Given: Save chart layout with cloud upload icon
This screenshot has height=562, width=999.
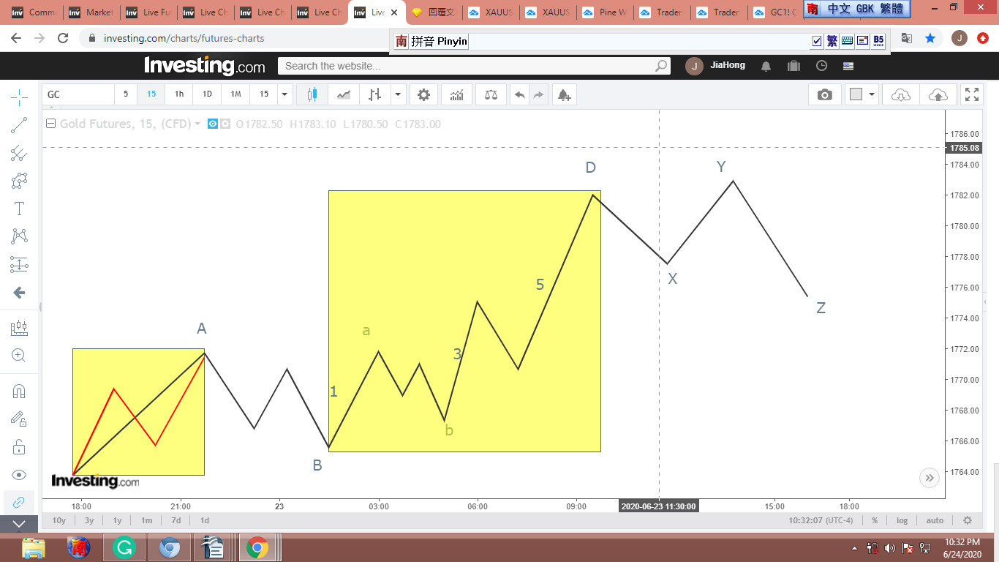Looking at the screenshot, I should [938, 94].
